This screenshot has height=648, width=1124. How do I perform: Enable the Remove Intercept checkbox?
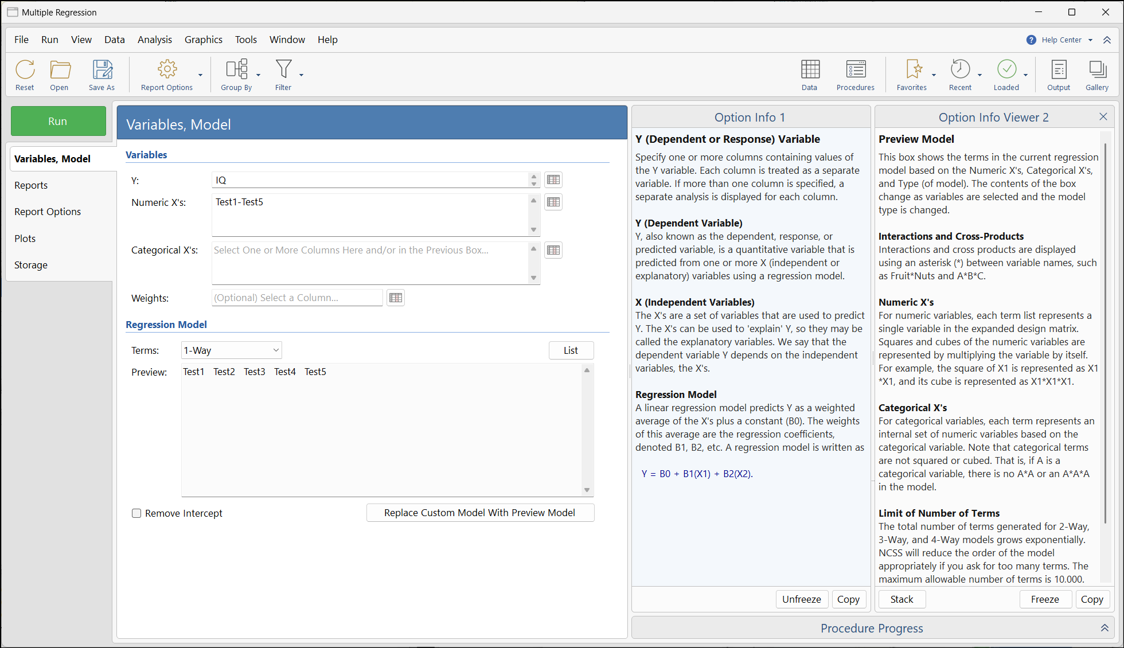[x=136, y=513]
